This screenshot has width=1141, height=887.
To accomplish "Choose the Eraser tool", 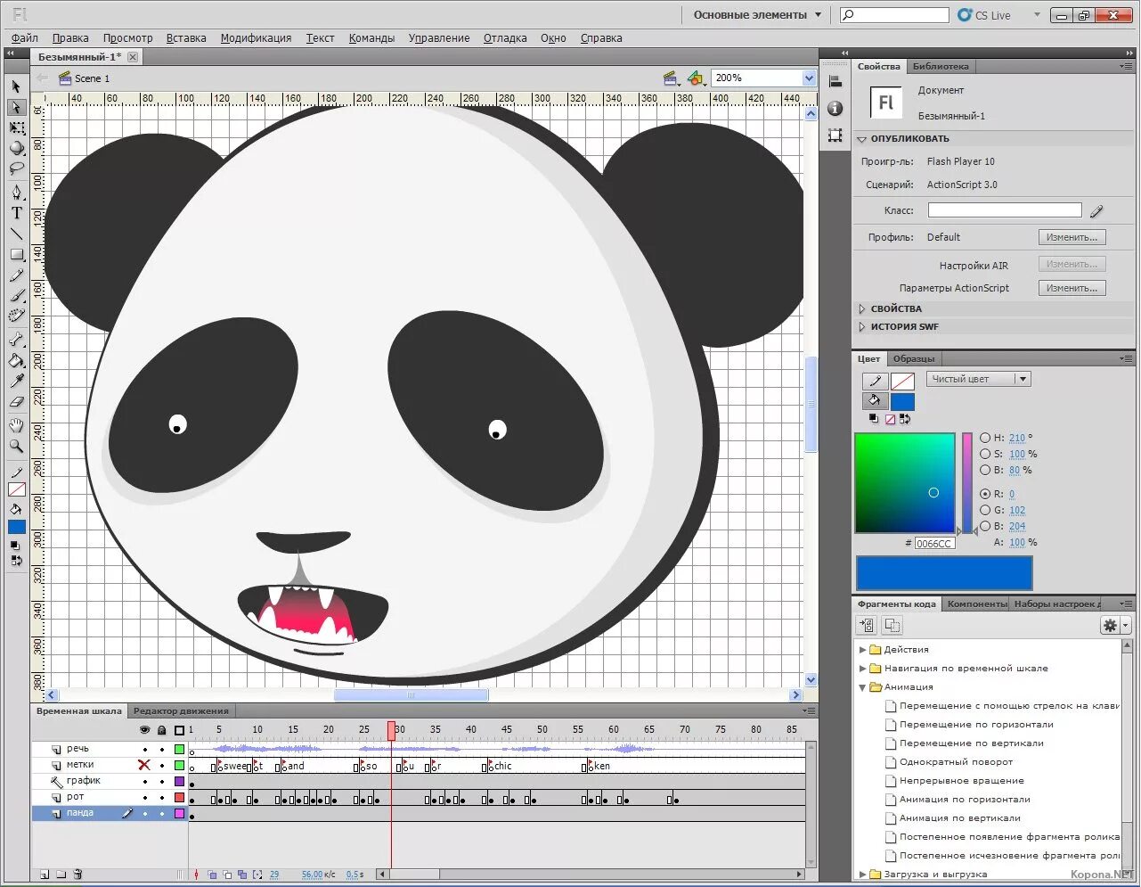I will point(16,403).
